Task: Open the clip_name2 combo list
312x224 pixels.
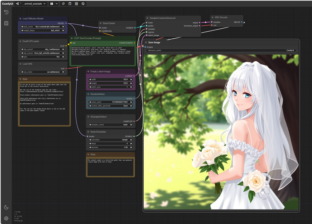Action: tap(43, 53)
